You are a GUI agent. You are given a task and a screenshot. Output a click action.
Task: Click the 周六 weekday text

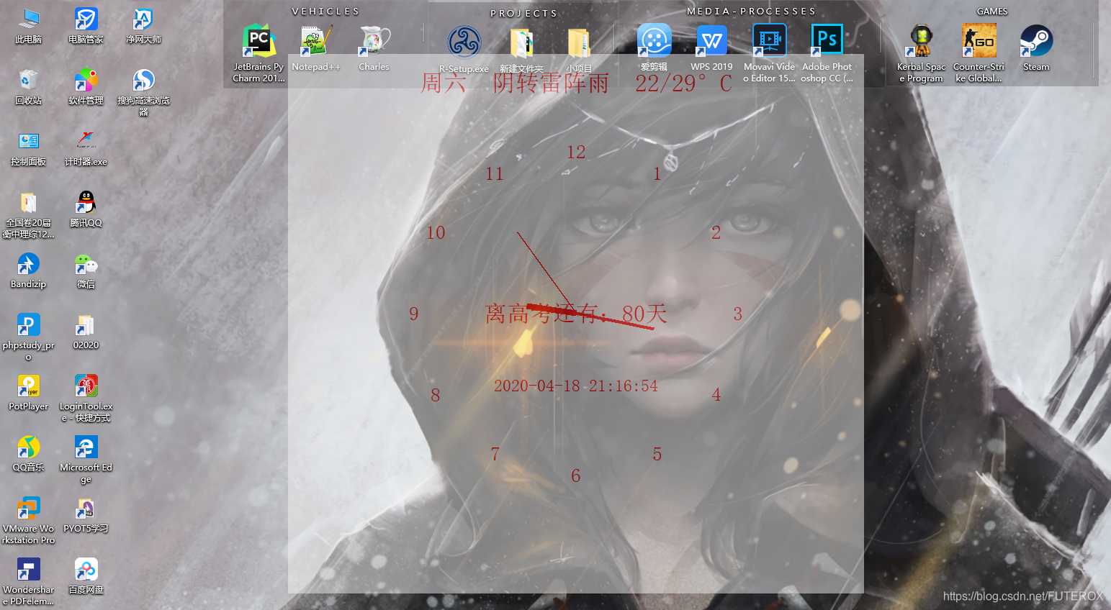coord(444,83)
